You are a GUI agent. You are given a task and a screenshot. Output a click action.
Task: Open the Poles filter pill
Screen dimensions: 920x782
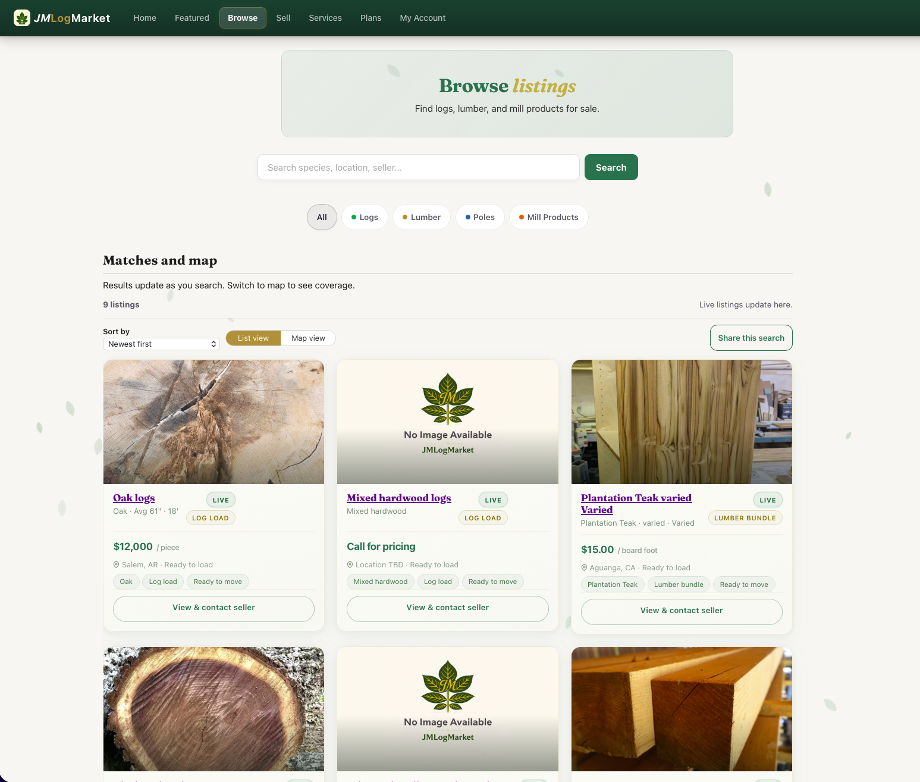[480, 217]
